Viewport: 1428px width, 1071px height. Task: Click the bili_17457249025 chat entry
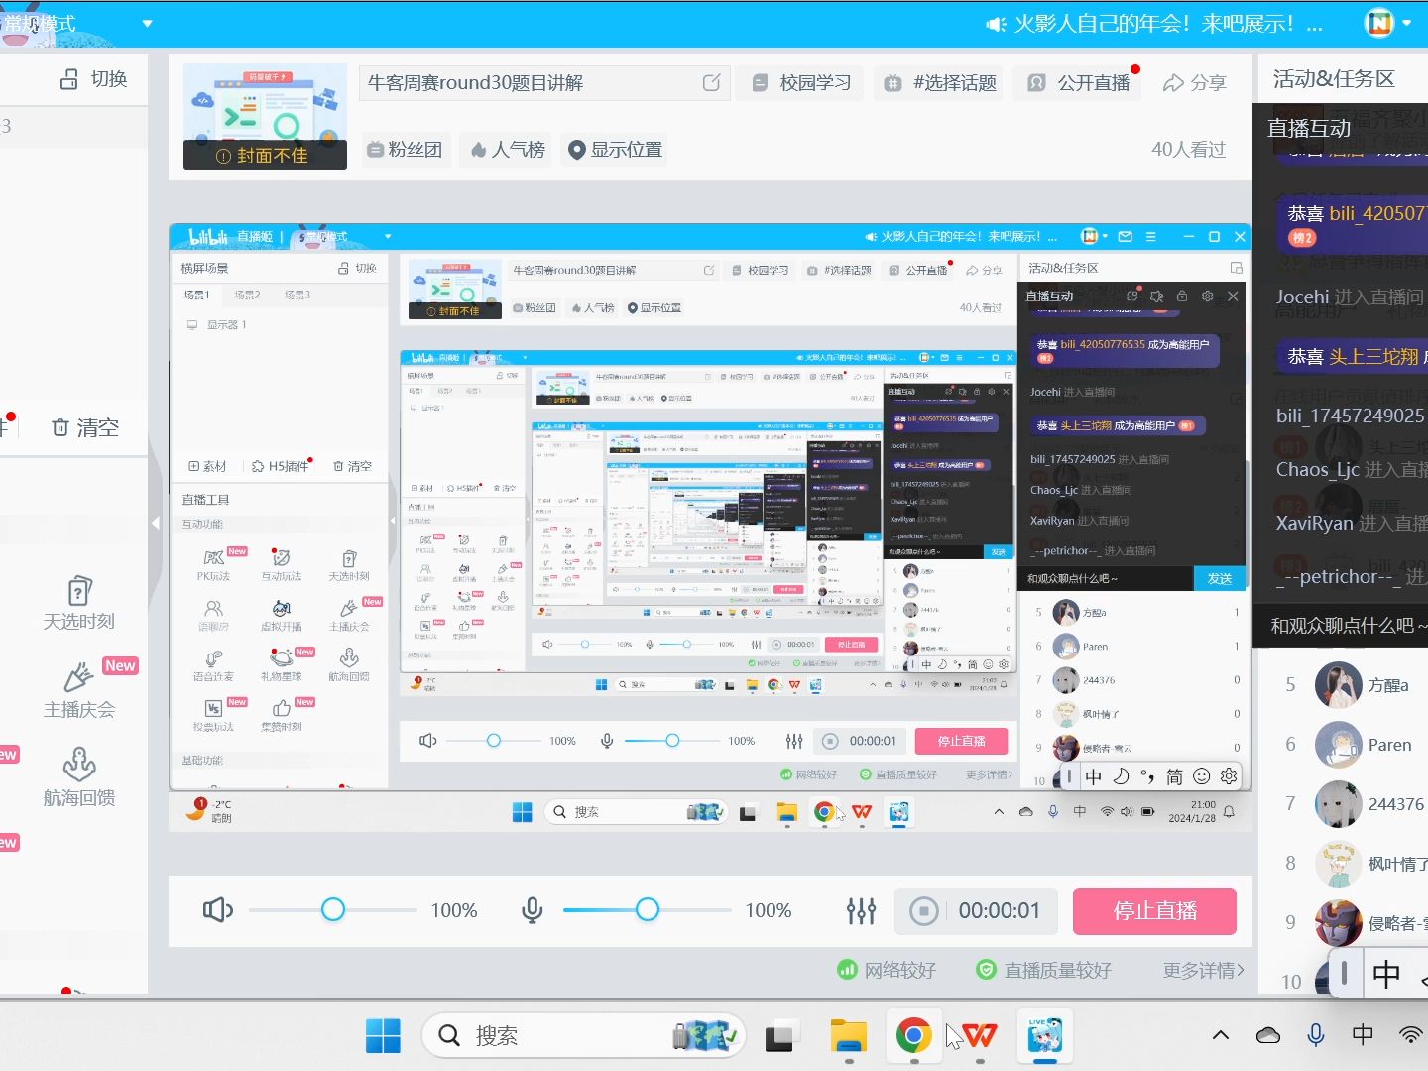1351,416
